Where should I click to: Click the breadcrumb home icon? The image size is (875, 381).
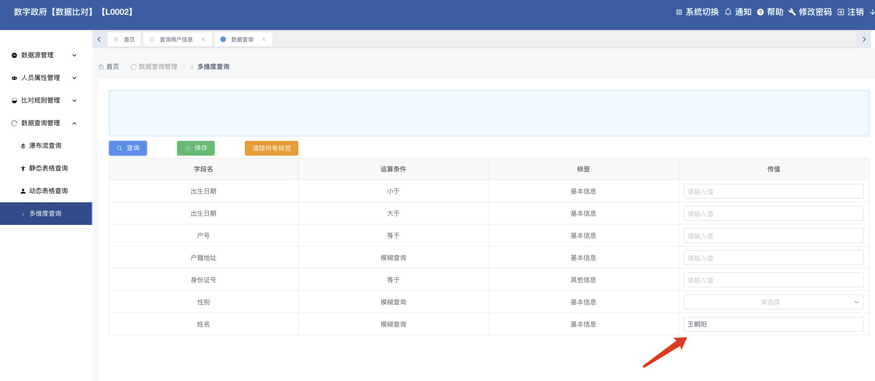point(101,67)
